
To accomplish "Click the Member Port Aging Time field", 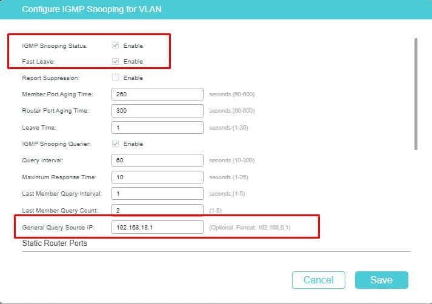I will coord(158,94).
